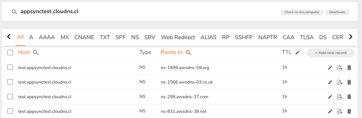Export the ns-299.awsdns-37.com record
The image size is (362, 118).
[x=339, y=97]
